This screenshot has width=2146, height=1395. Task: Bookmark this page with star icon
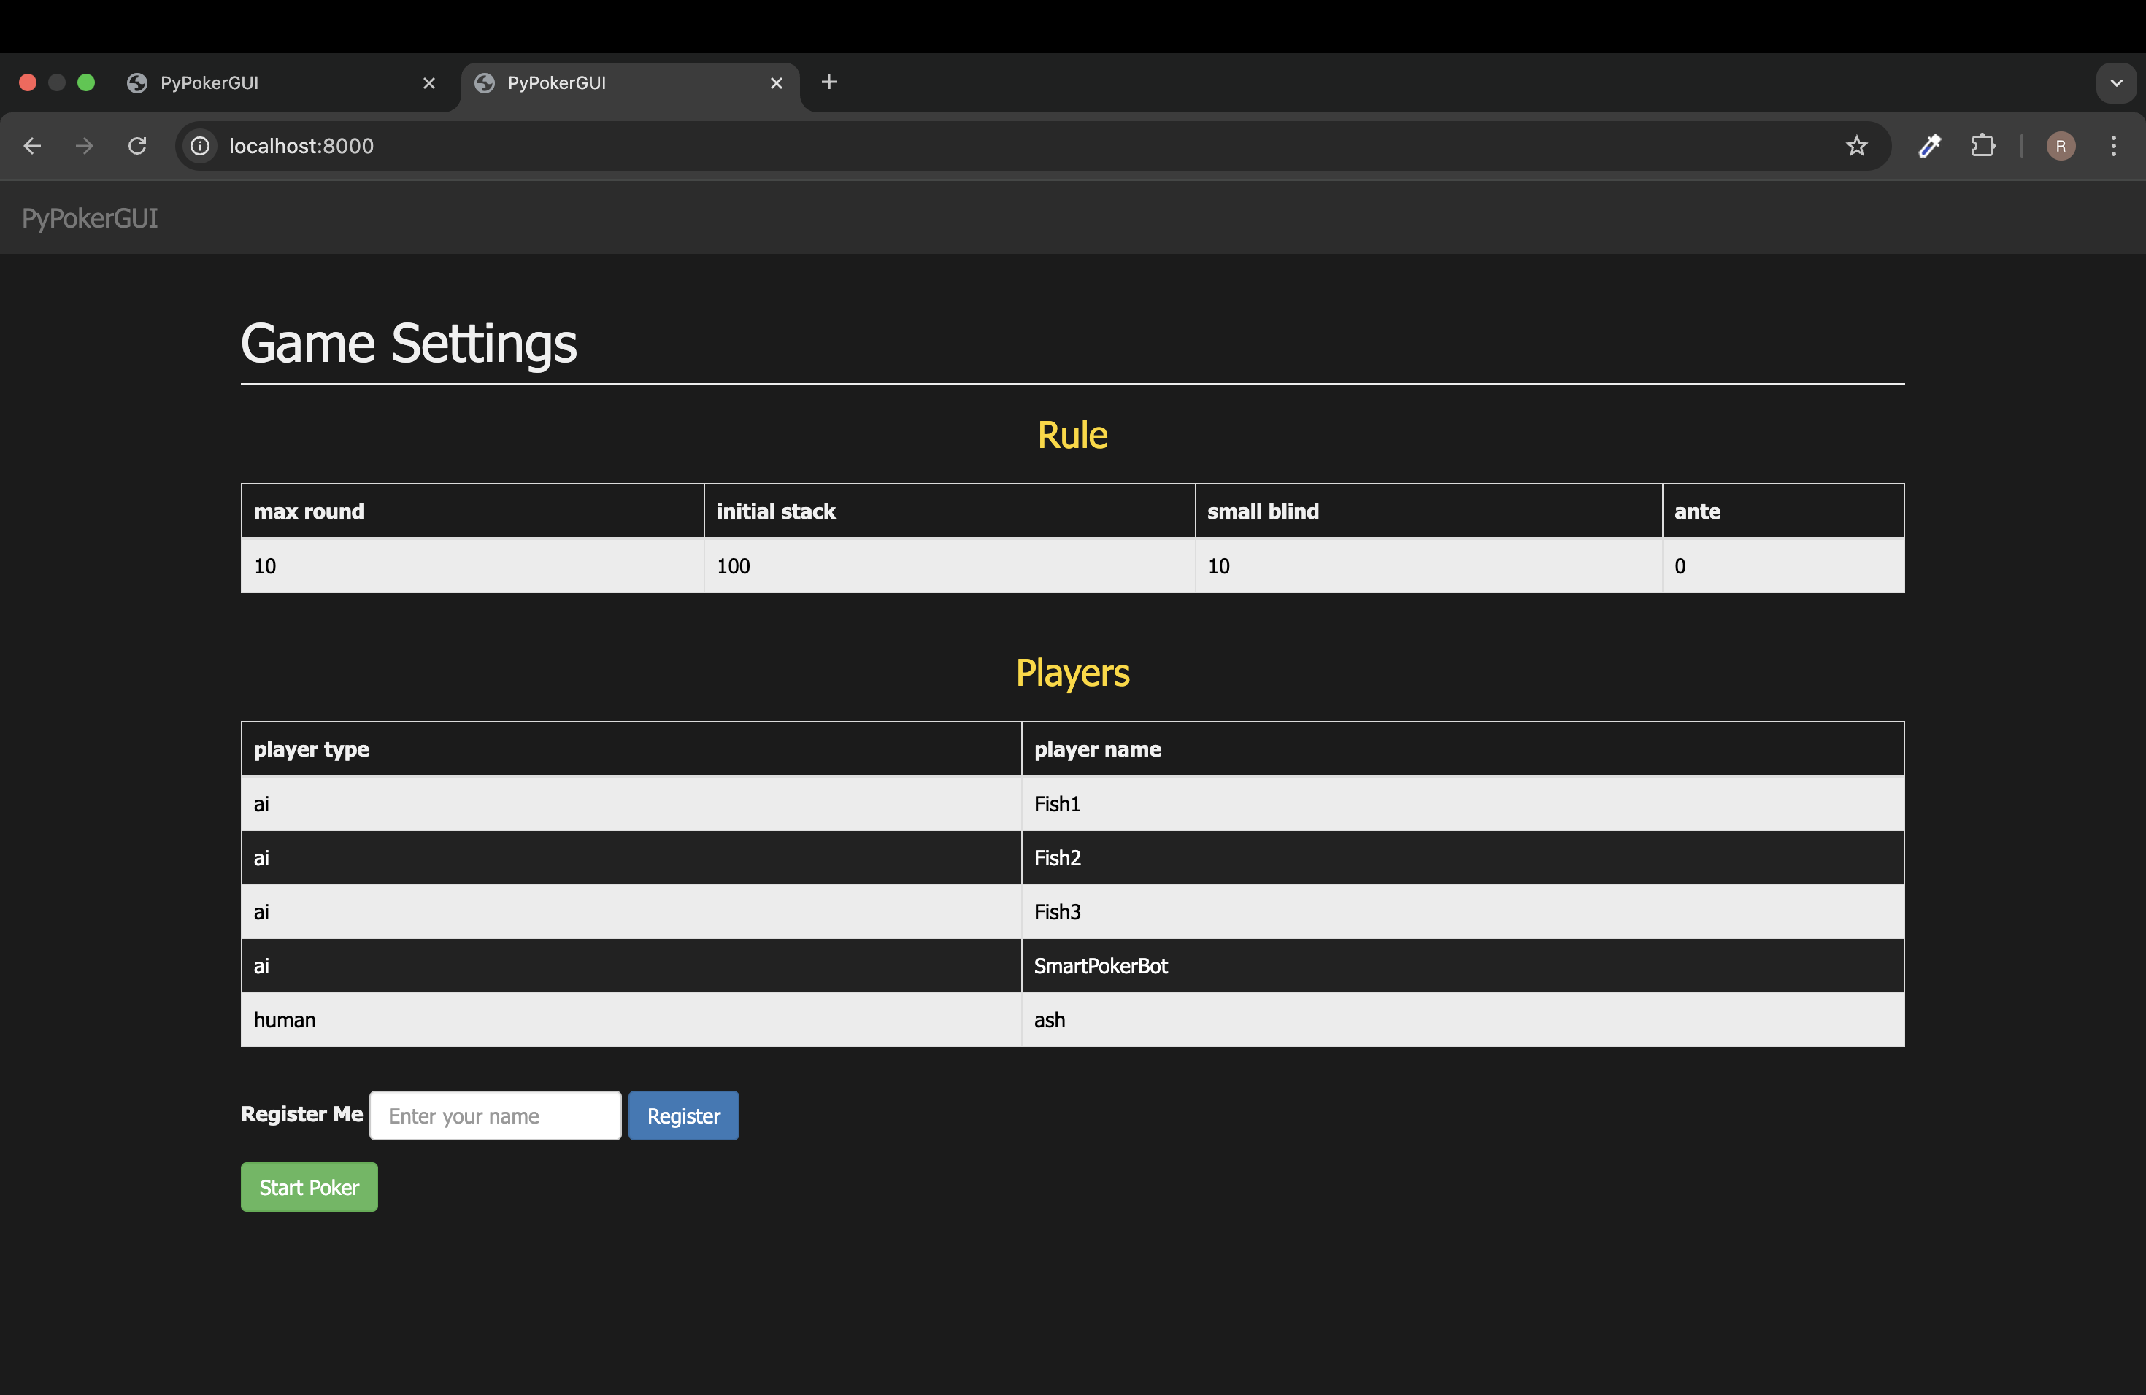[1855, 146]
